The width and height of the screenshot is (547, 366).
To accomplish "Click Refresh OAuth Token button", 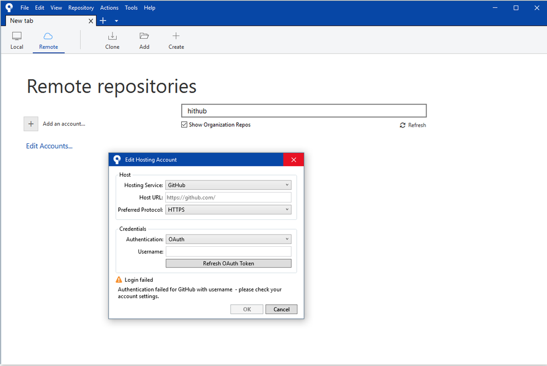I will point(228,263).
